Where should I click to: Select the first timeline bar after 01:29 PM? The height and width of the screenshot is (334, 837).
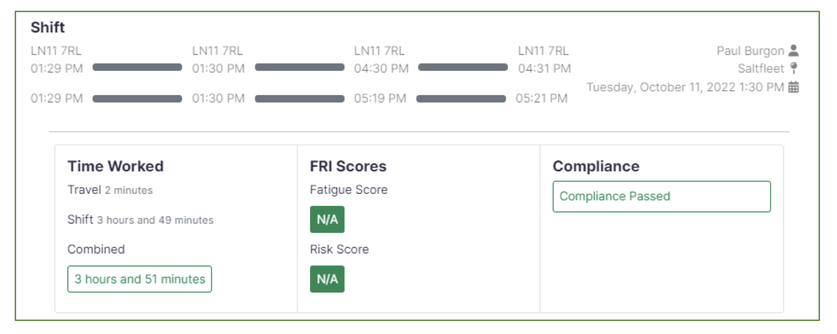[x=137, y=67]
